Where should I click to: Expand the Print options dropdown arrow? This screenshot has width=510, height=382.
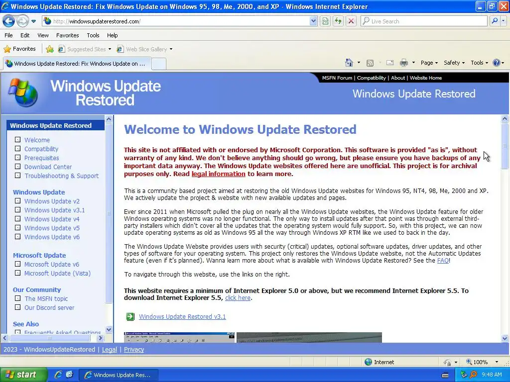tap(413, 62)
